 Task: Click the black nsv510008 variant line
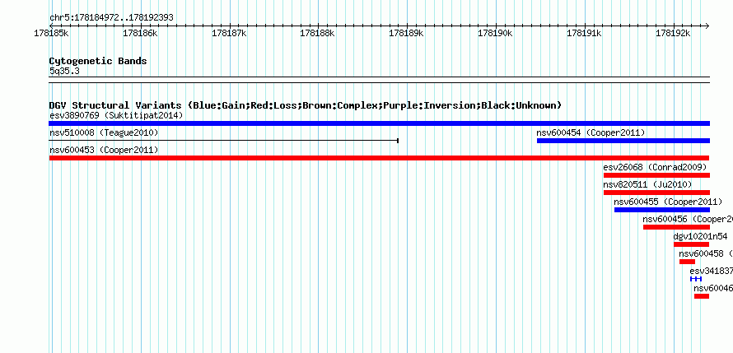pyautogui.click(x=223, y=140)
